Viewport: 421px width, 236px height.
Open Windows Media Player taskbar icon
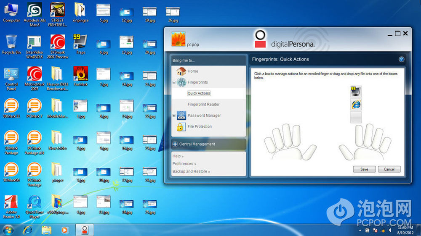click(65, 230)
